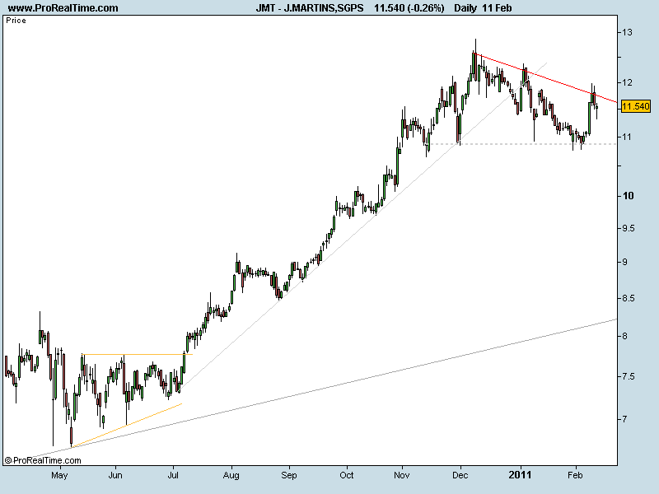This screenshot has height=494, width=659.
Task: Click the Dec date axis label
Action: (x=460, y=476)
